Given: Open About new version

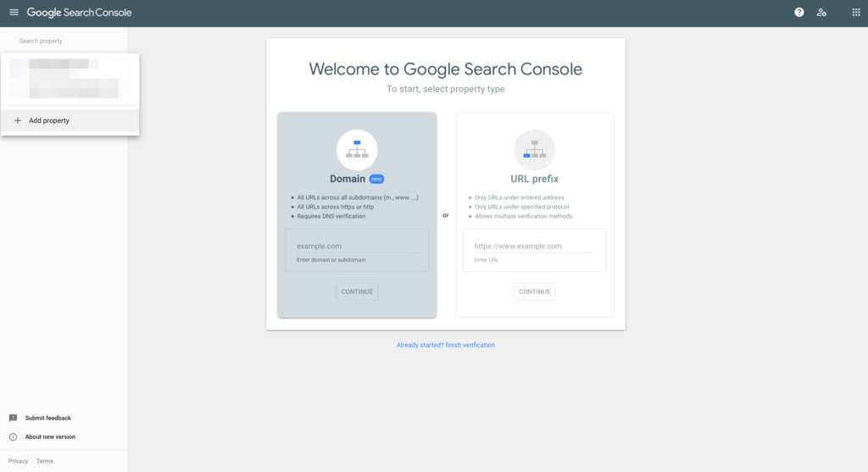Looking at the screenshot, I should click(50, 436).
